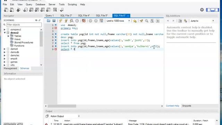Screen dimensions: 222x125
Task: Click the editor horizontal scrollbar thumb
Action: 62,106
